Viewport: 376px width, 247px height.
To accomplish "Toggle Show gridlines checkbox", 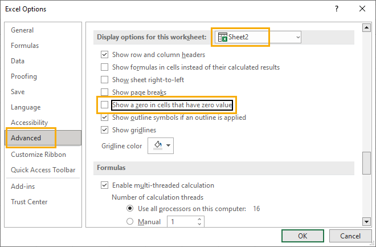I will 105,130.
